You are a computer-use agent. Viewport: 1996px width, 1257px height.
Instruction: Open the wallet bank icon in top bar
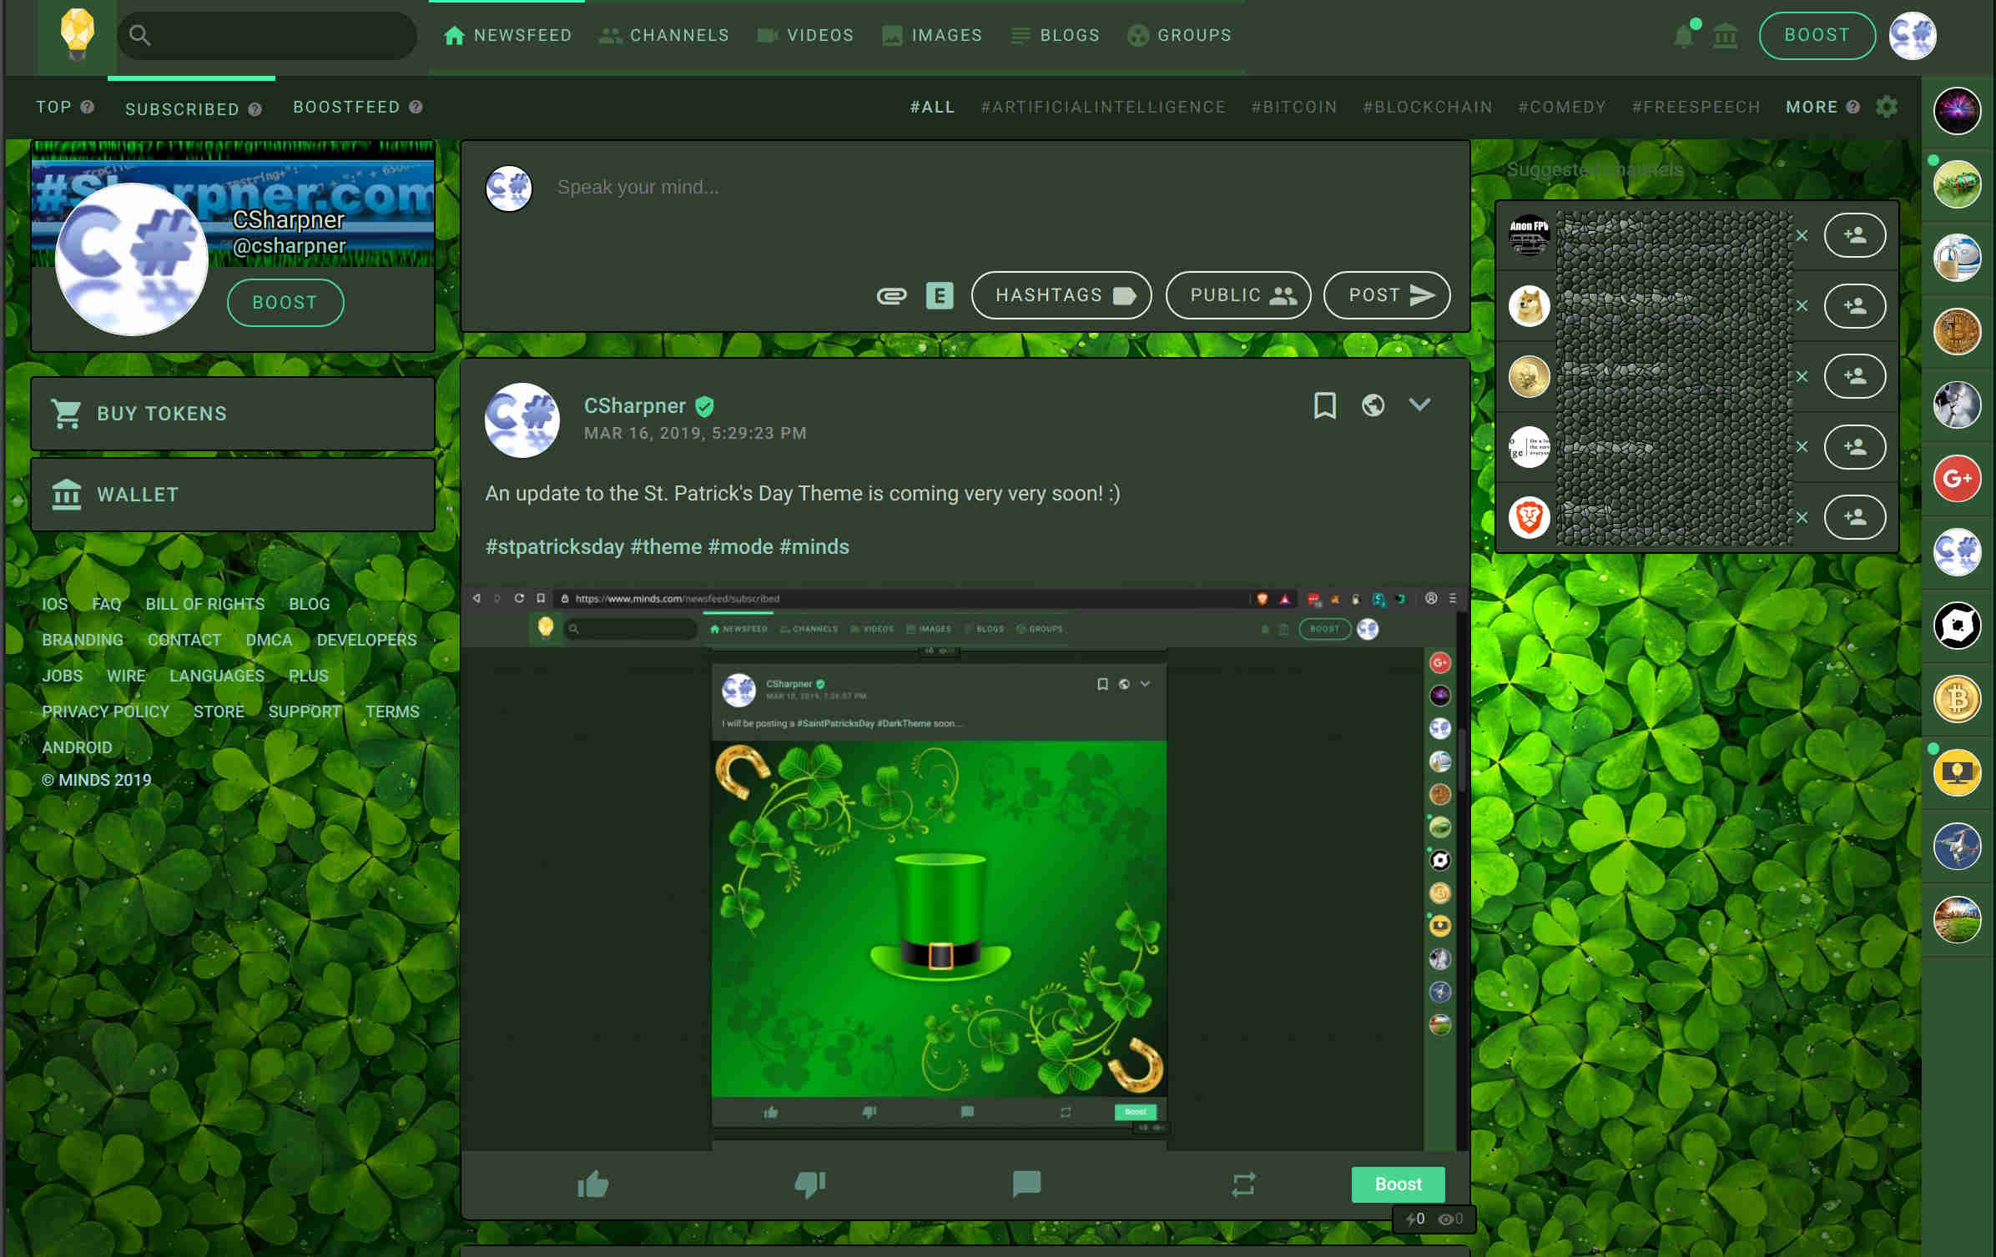coord(1726,35)
